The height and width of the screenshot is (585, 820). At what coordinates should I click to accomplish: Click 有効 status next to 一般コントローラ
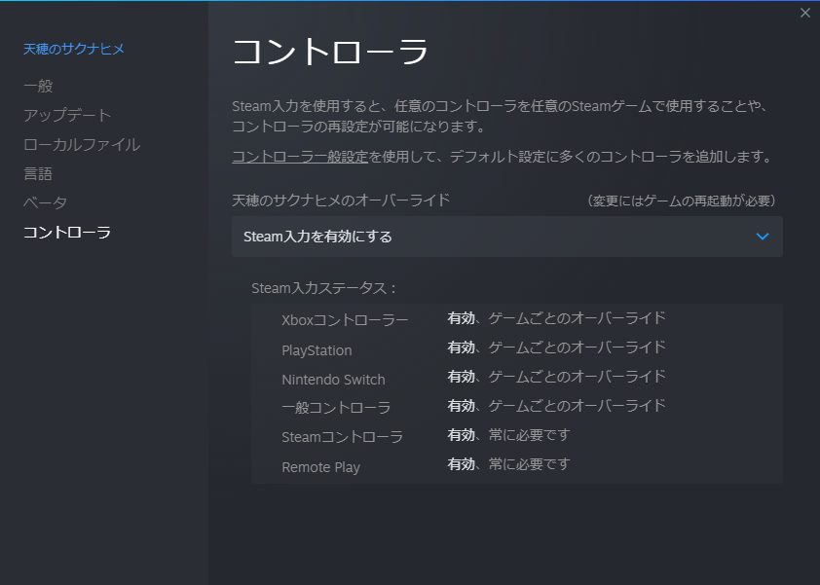coord(462,406)
